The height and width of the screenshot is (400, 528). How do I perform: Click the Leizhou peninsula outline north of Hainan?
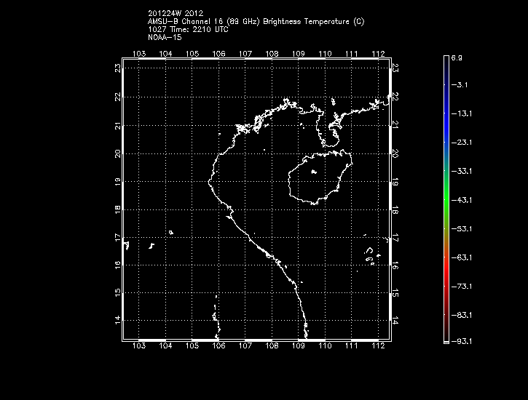coord(333,131)
